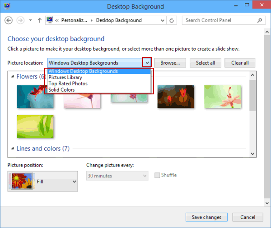Screen dimensions: 271x228
Task: Click the Select all button
Action: (206, 63)
